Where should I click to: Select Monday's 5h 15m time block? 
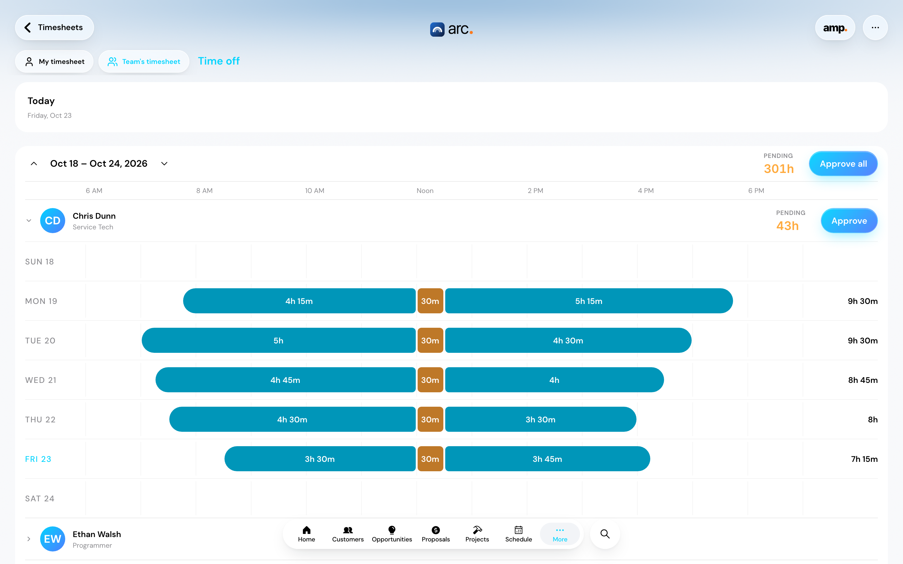(x=589, y=301)
